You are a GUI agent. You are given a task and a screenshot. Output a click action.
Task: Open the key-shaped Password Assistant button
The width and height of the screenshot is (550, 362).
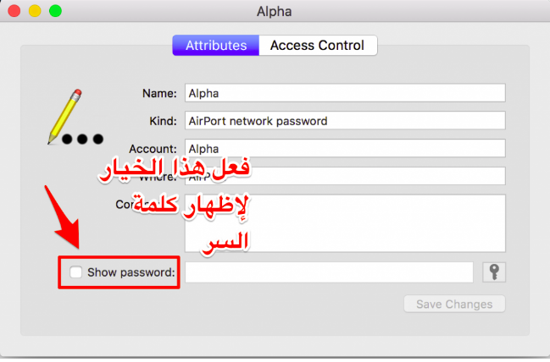494,271
